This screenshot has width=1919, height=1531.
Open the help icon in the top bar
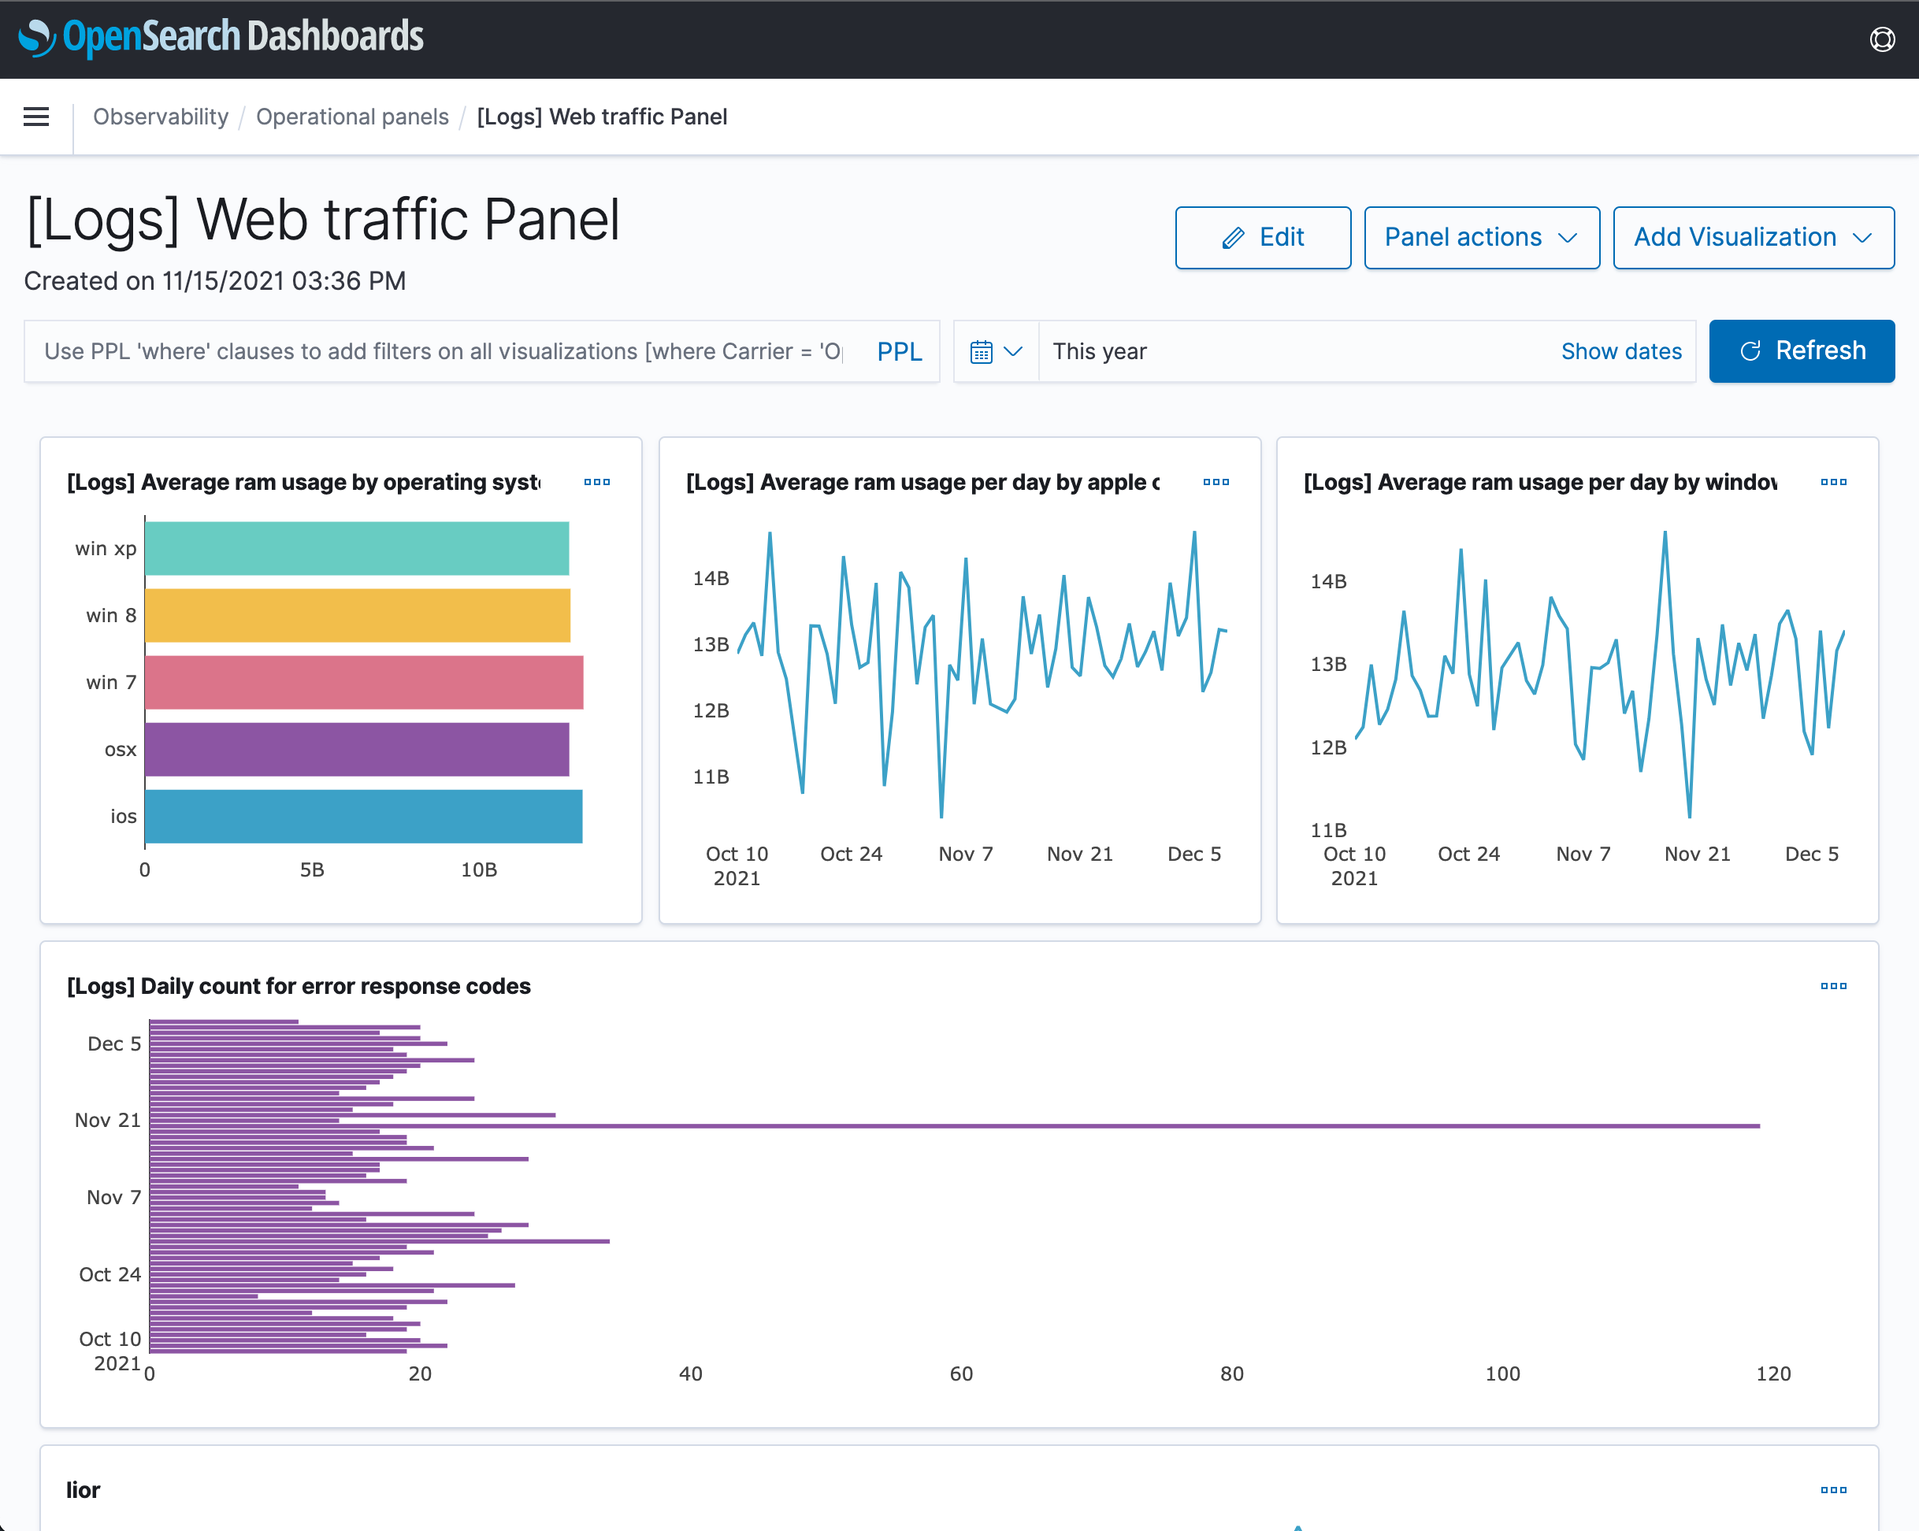pyautogui.click(x=1882, y=39)
